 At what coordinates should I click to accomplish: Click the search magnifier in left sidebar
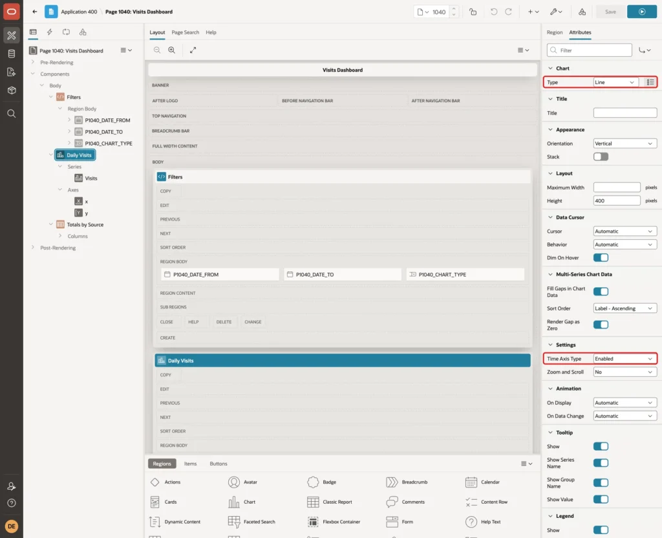(12, 114)
